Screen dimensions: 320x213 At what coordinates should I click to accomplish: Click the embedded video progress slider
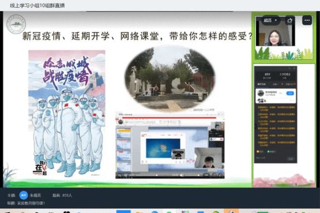coord(146,175)
